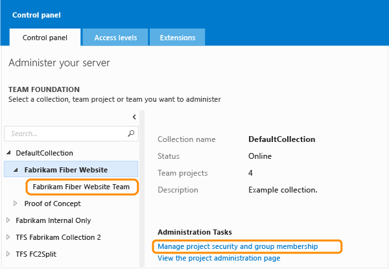Select TFS Fabrikam Collection 2

[x=58, y=237]
